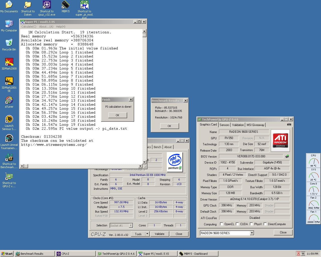Image resolution: width=321 pixels, height=257 pixels.
Task: Select the GPU-Z Graphics Card tab
Action: pos(208,124)
